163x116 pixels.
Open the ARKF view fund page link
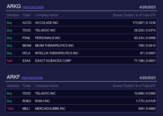(x=32, y=78)
